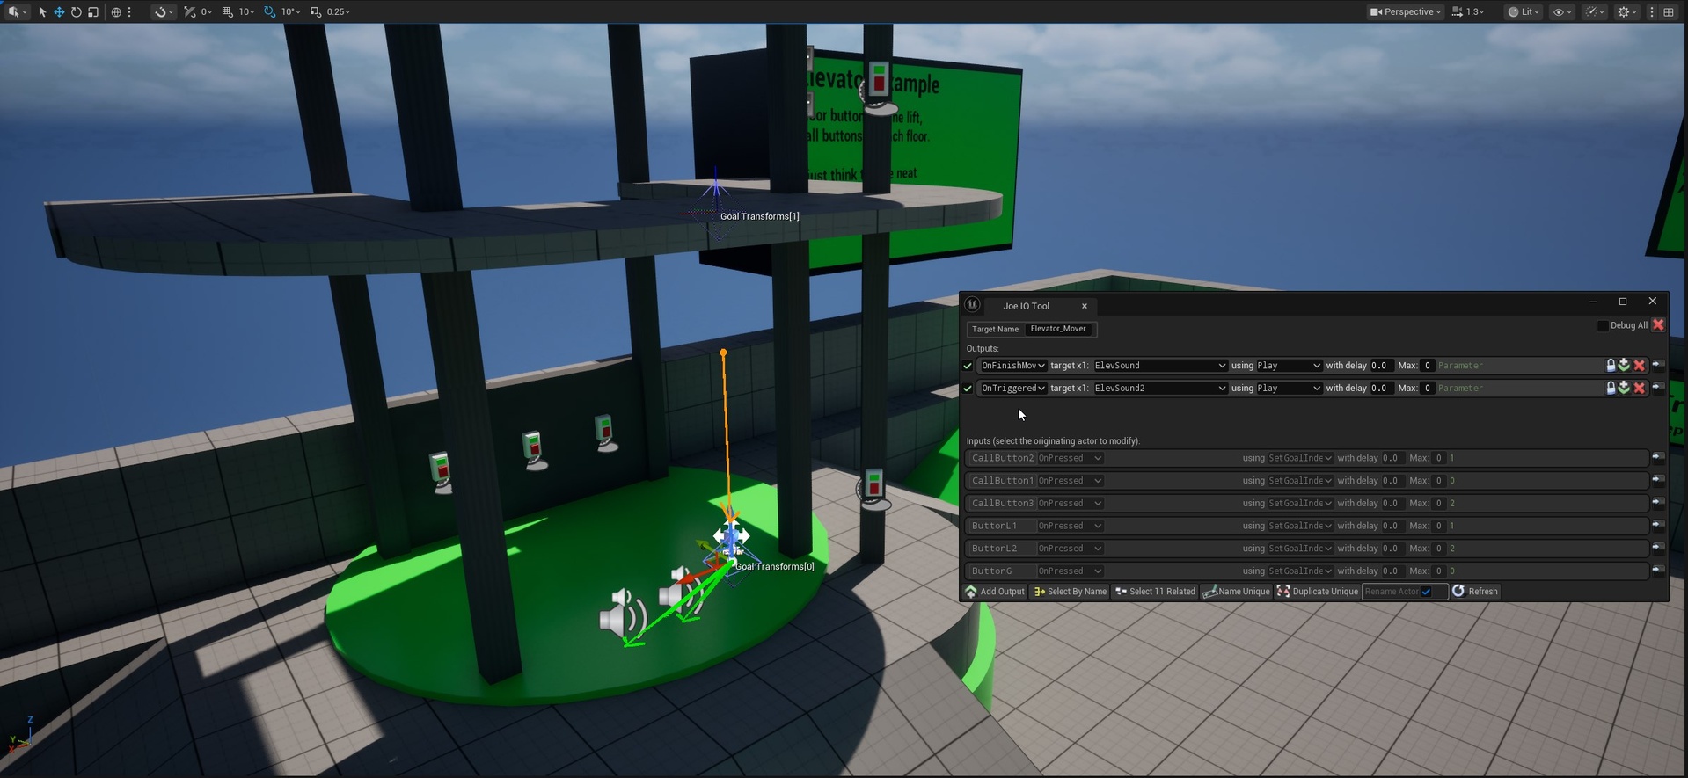Open the viewport layout grid icon

pyautogui.click(x=1669, y=12)
